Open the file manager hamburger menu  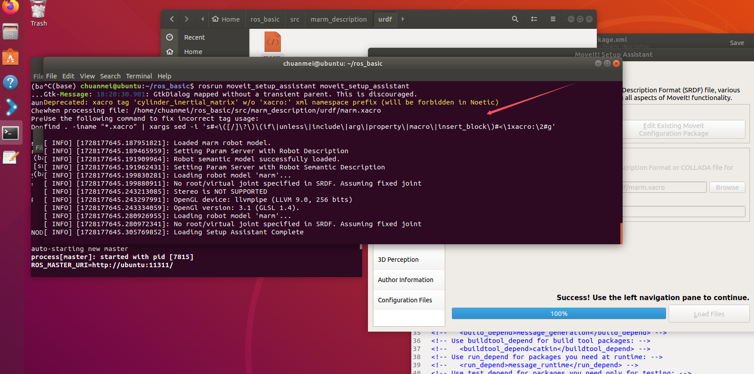tap(553, 19)
